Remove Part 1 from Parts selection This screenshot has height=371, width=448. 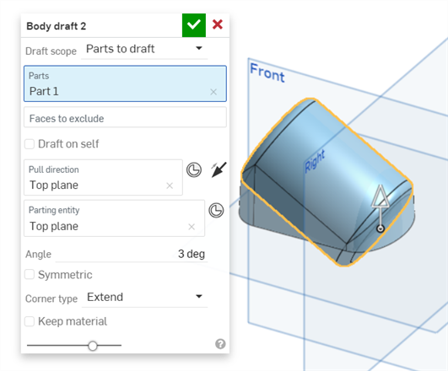213,92
